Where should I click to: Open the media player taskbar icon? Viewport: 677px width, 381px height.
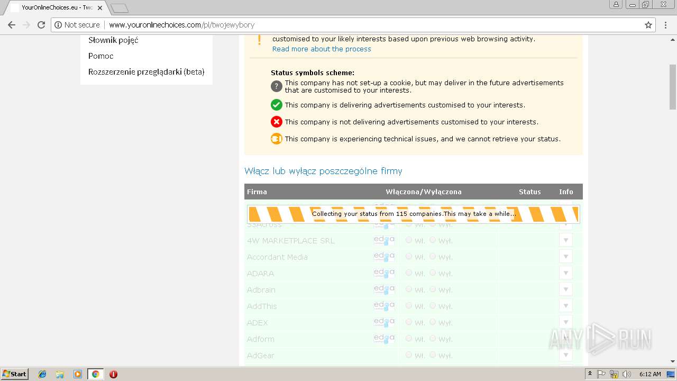(x=77, y=374)
